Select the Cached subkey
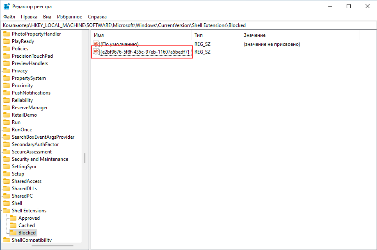The height and width of the screenshot is (250, 377). pyautogui.click(x=27, y=225)
